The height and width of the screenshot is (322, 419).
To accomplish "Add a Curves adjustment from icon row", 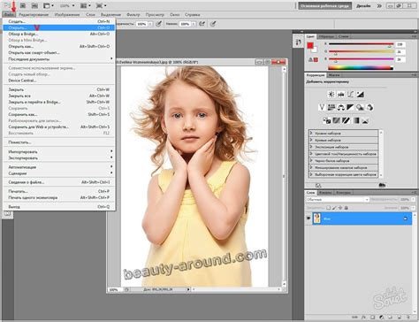I will (350, 95).
